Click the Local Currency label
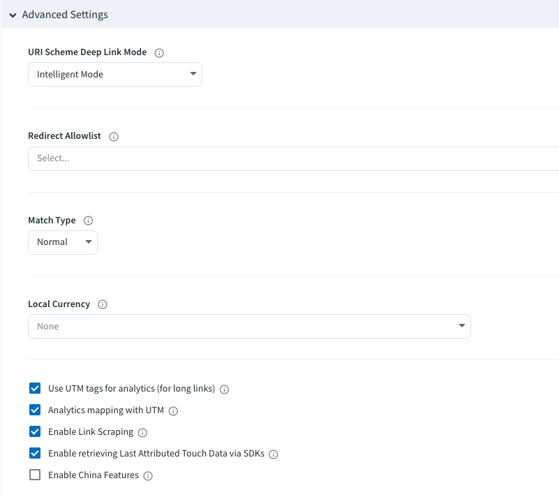559x497 pixels. 59,304
